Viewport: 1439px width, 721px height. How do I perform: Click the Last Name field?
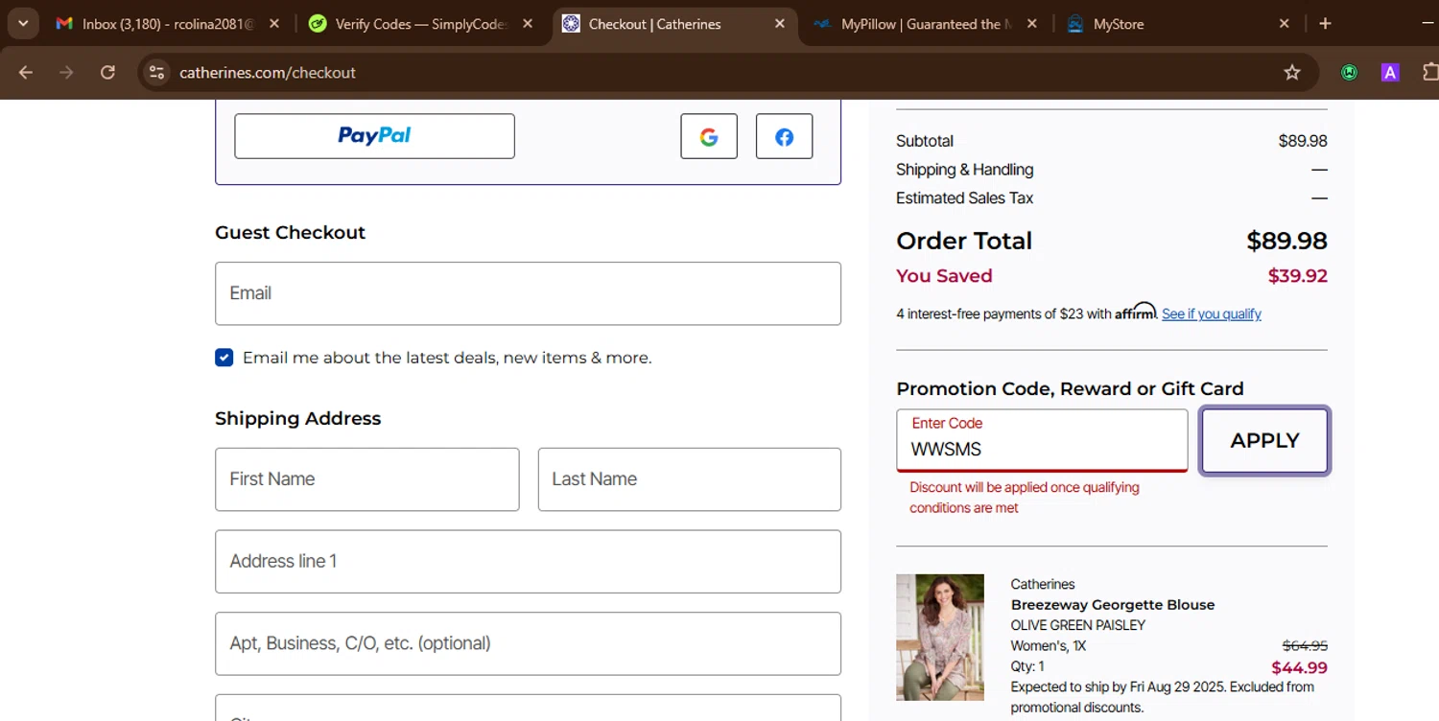[689, 479]
